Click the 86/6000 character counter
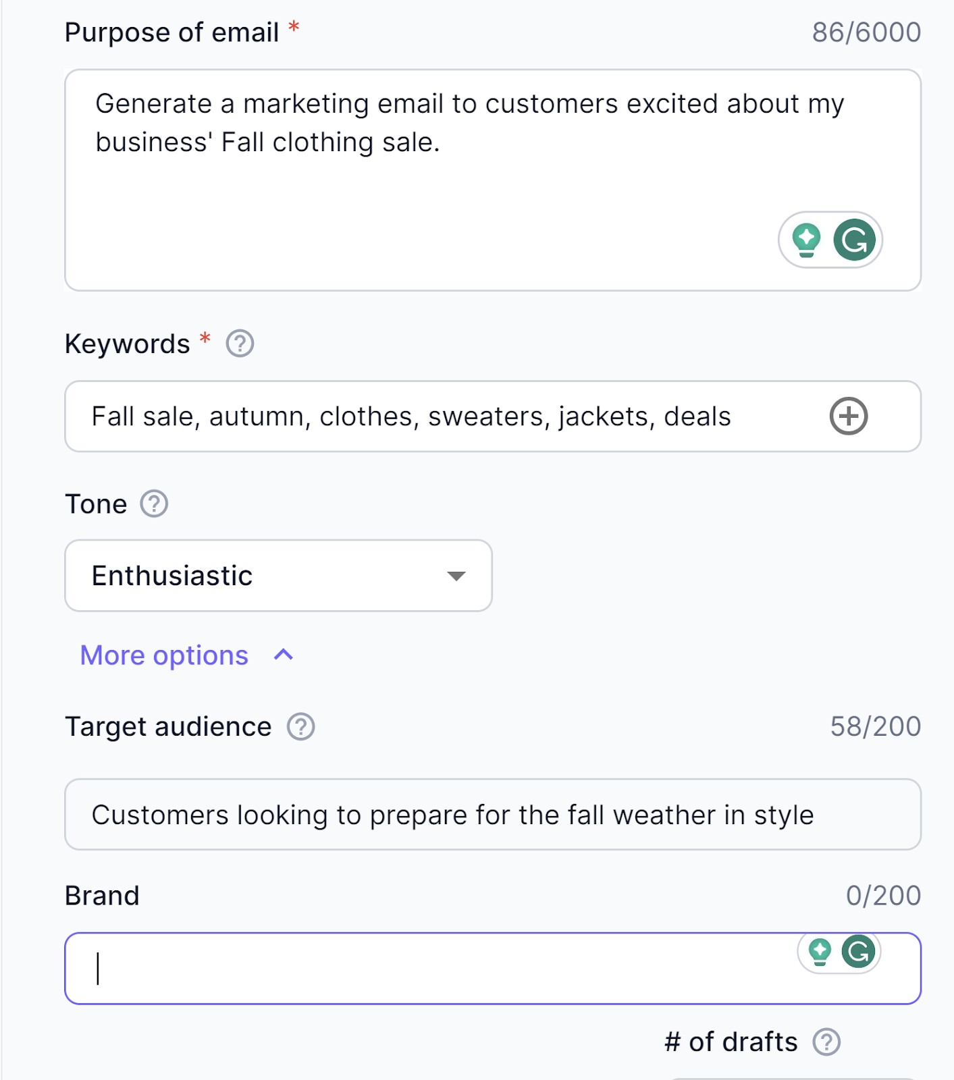The height and width of the screenshot is (1080, 954). coord(866,32)
